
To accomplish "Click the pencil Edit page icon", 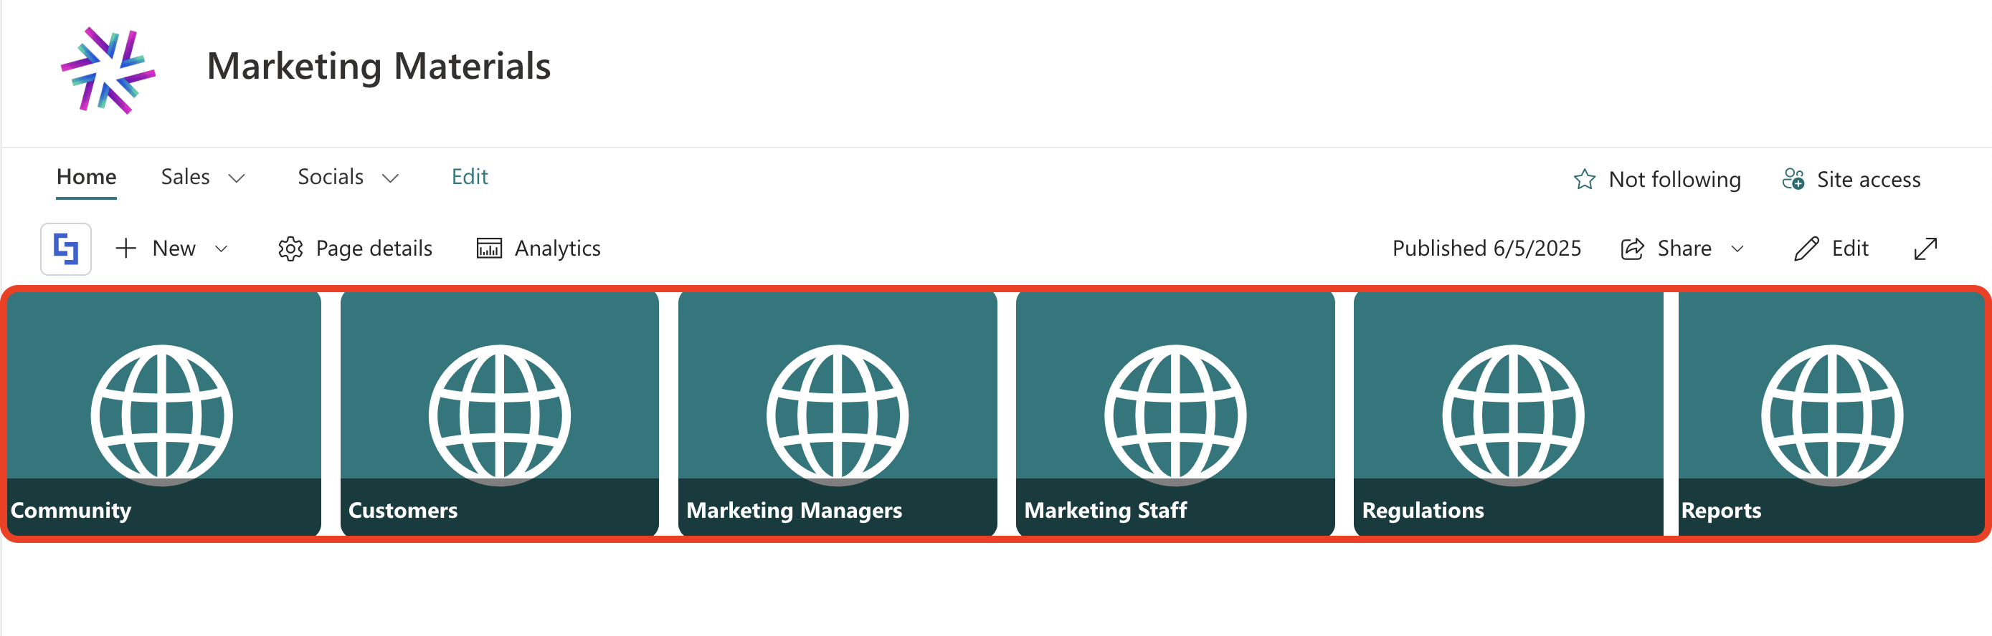I will [x=1806, y=249].
